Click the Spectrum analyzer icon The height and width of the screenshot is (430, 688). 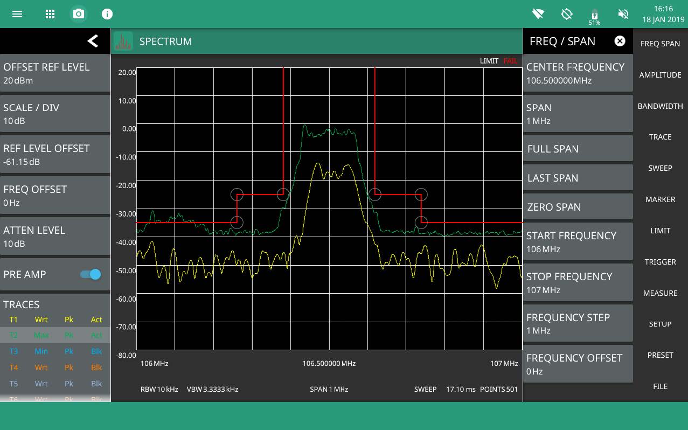tap(123, 41)
